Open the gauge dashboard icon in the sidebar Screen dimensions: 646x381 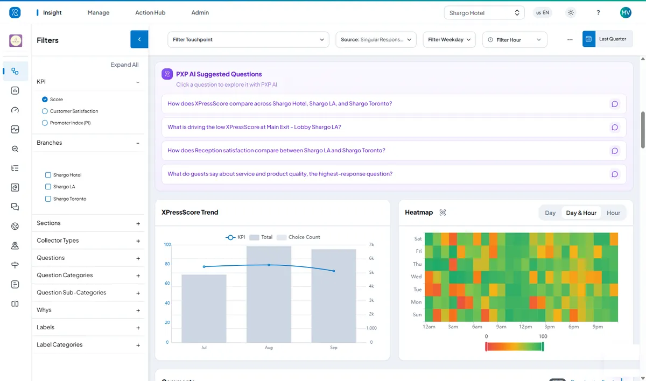tap(15, 110)
